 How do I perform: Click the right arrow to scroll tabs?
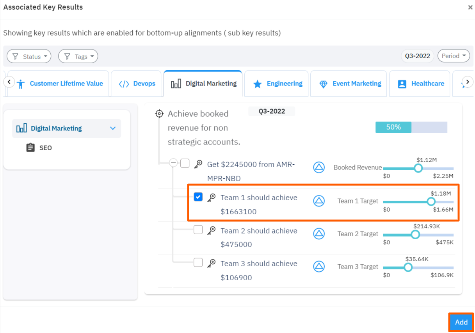click(467, 82)
